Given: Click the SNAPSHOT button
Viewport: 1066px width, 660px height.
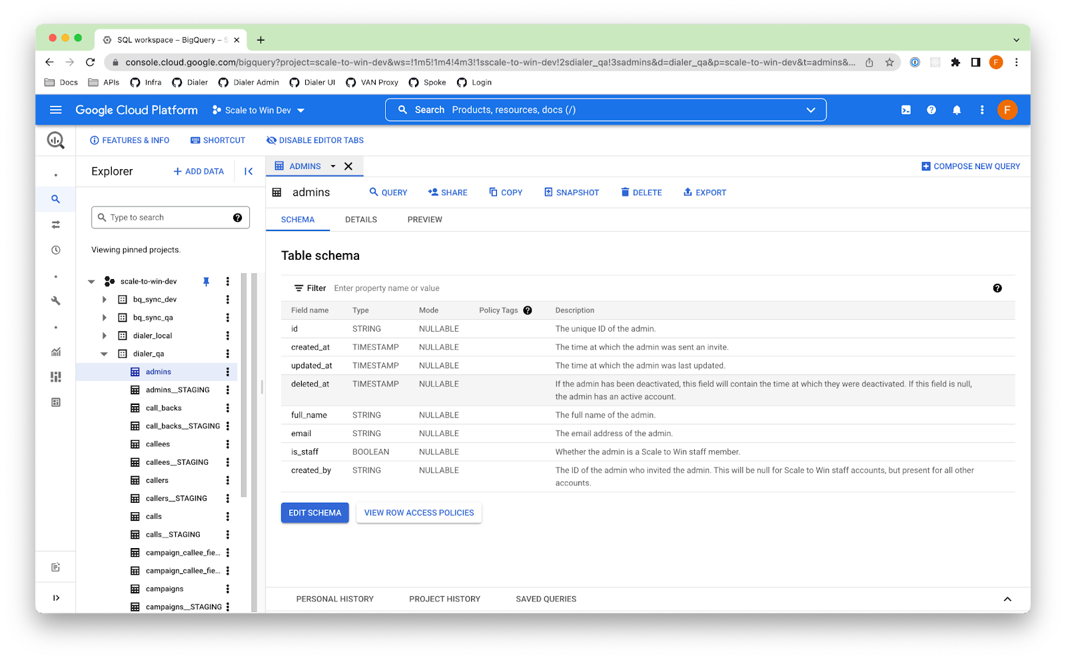Looking at the screenshot, I should point(572,192).
